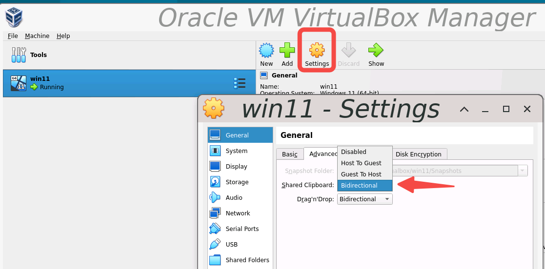Open the win11 machine list menu icon
The height and width of the screenshot is (269, 545).
pos(240,83)
